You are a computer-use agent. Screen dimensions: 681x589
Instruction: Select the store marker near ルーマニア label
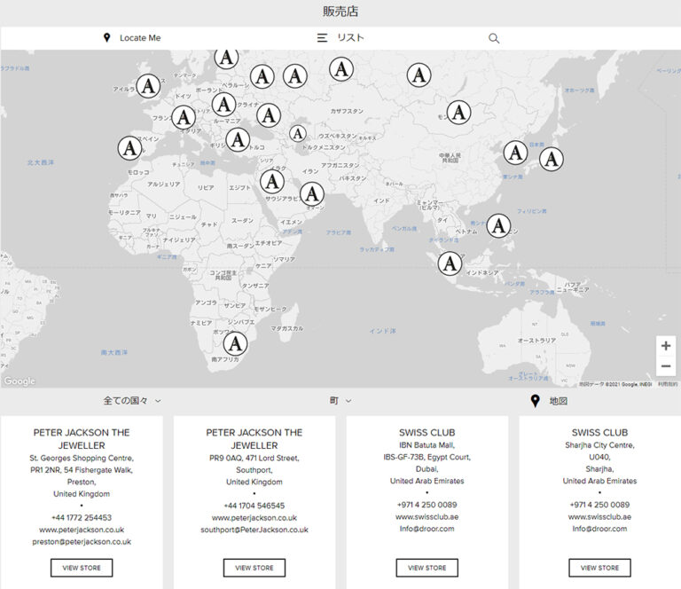224,105
